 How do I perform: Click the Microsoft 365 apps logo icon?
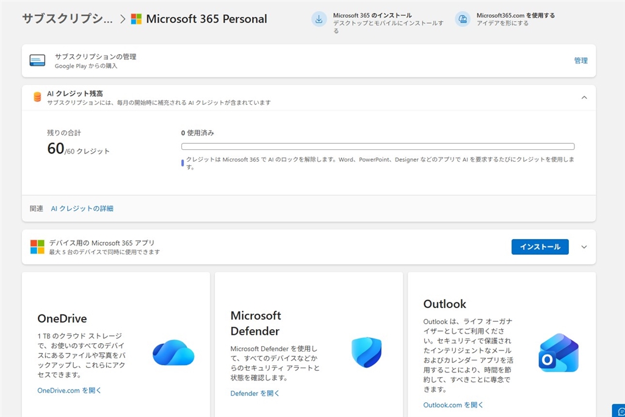(x=37, y=247)
